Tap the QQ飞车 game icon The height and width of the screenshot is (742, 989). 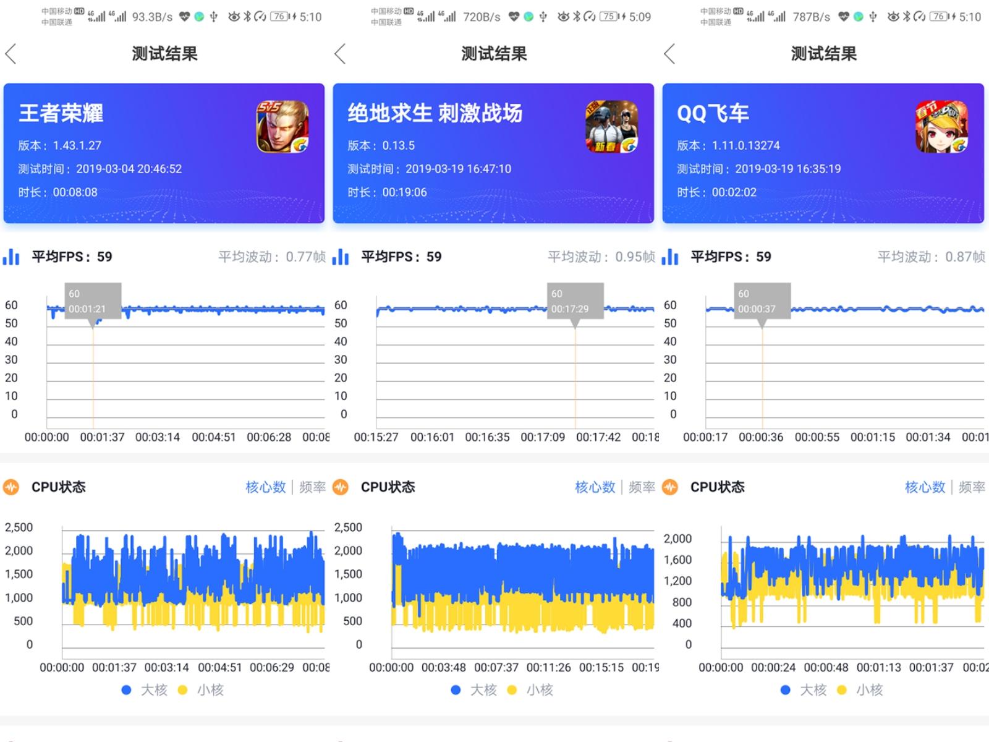(x=941, y=127)
